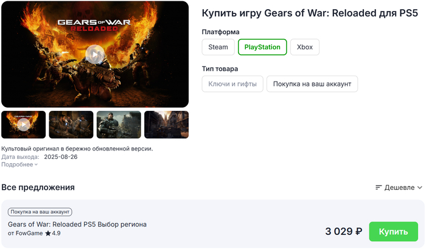Image resolution: width=426 pixels, height=249 pixels.
Task: Click the green Купить button
Action: [x=393, y=231]
